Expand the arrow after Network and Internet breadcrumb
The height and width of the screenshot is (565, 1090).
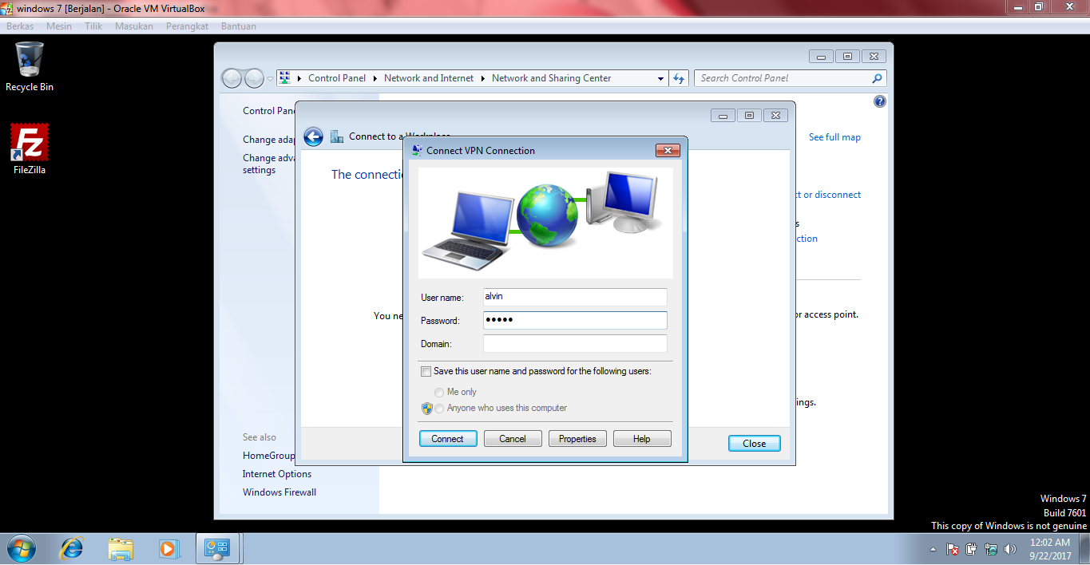[x=482, y=78]
